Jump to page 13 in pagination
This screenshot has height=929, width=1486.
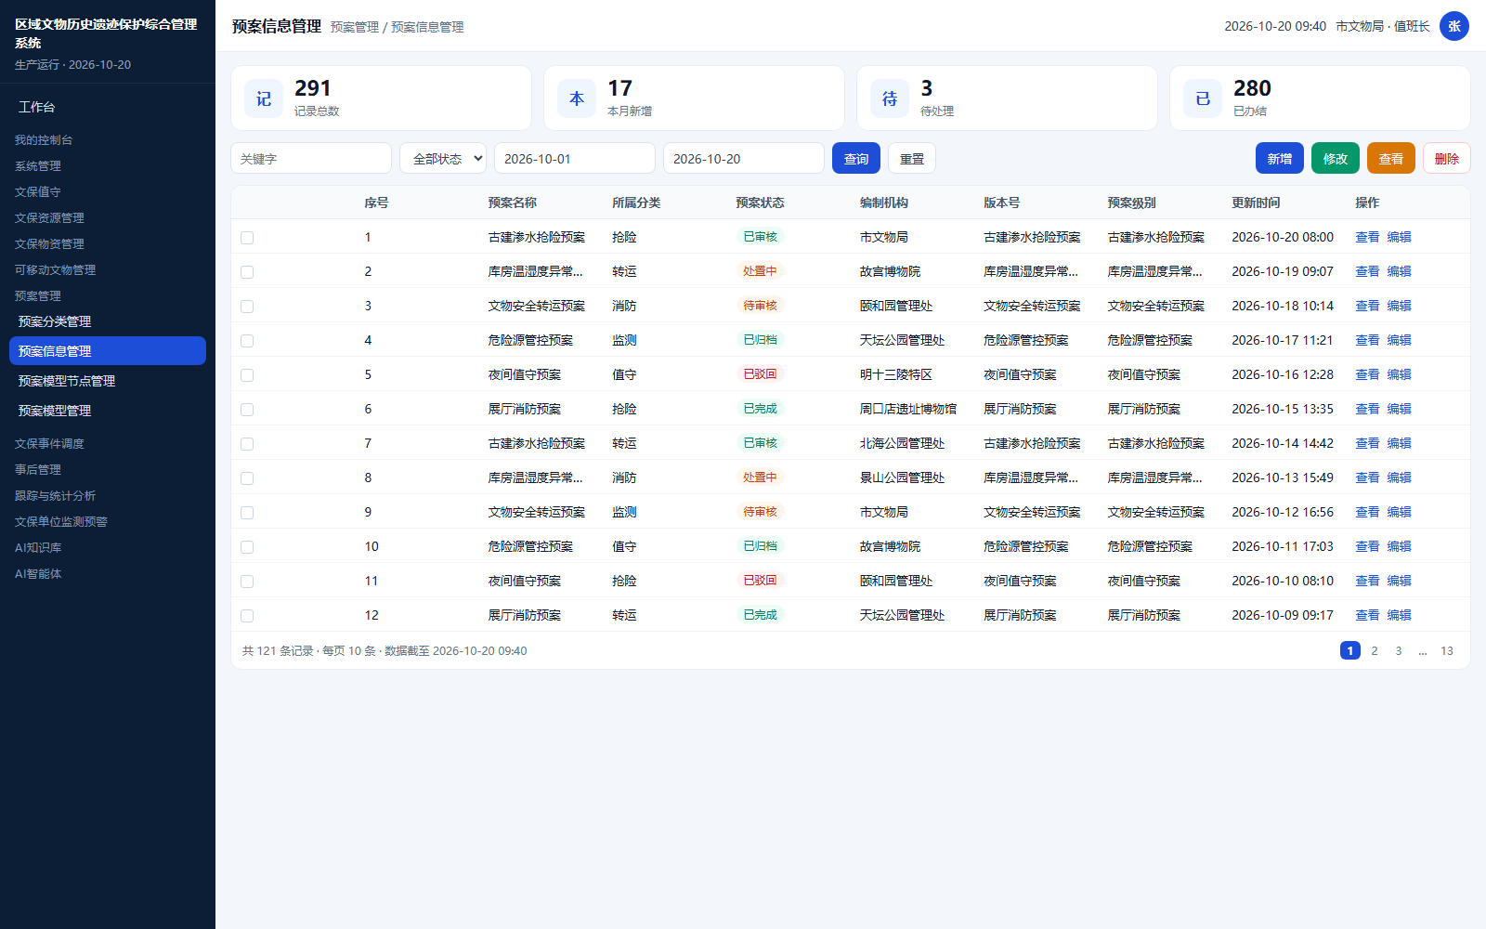pyautogui.click(x=1447, y=650)
